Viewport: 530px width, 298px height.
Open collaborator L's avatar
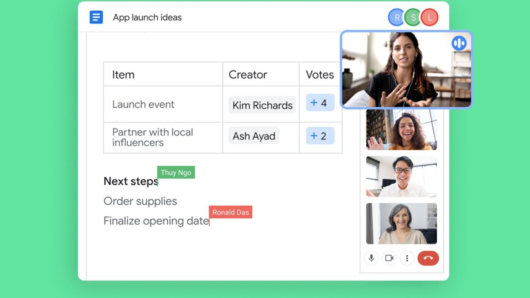[429, 17]
